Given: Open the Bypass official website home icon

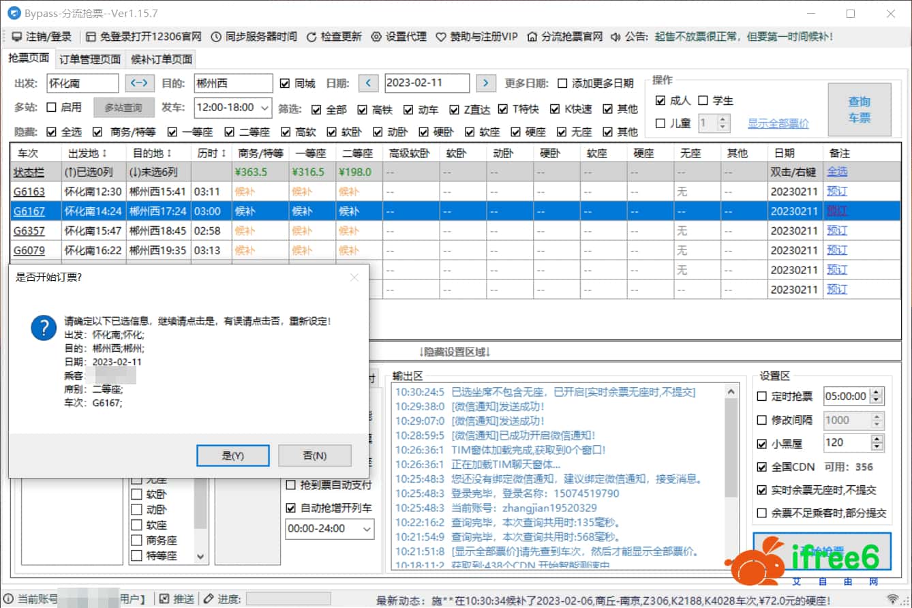Looking at the screenshot, I should point(532,37).
